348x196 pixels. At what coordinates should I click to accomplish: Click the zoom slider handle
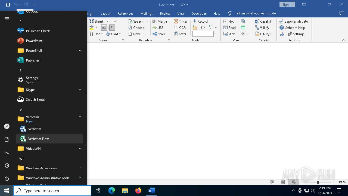pos(318,182)
